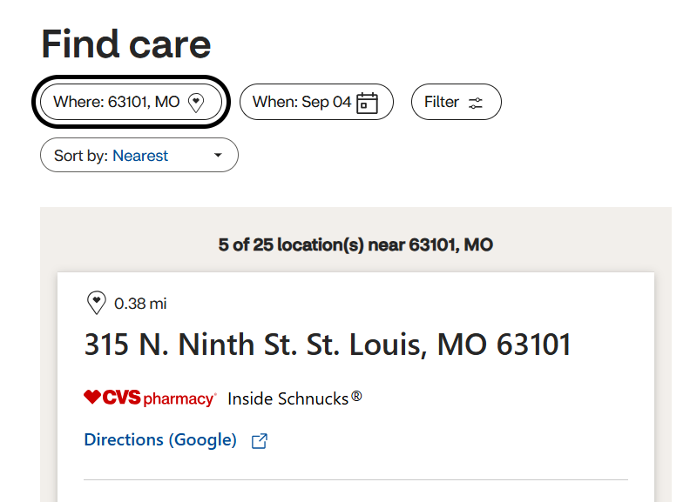Select the blue Nearest sort value
Image resolution: width=690 pixels, height=502 pixels.
(x=140, y=156)
